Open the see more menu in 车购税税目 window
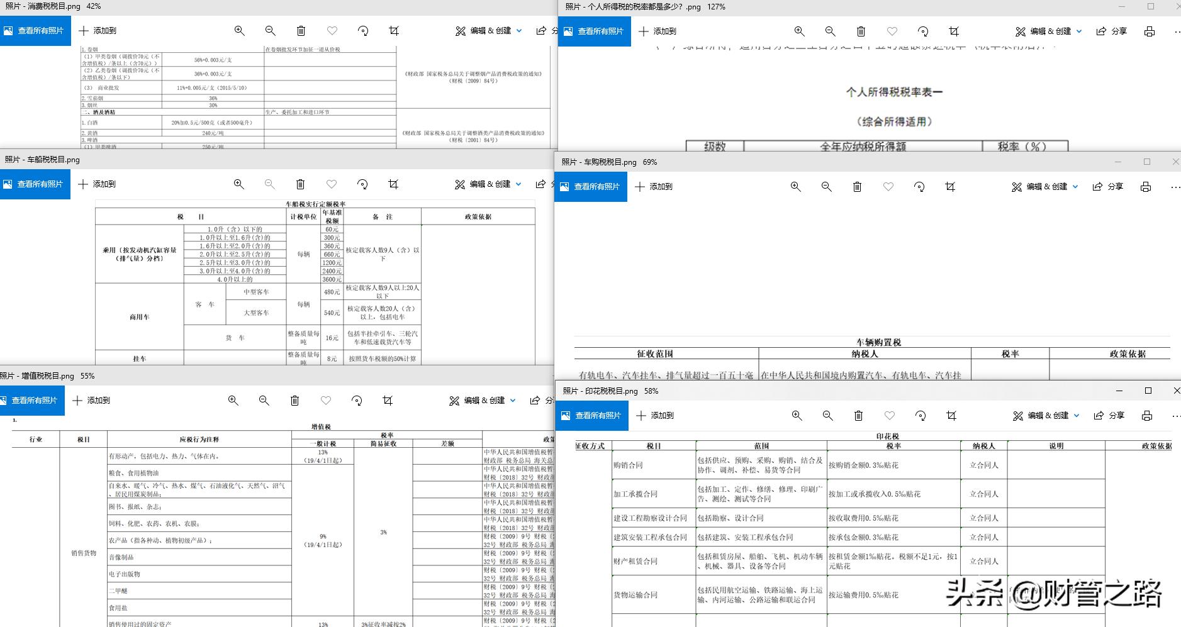1181x627 pixels. 1175,186
